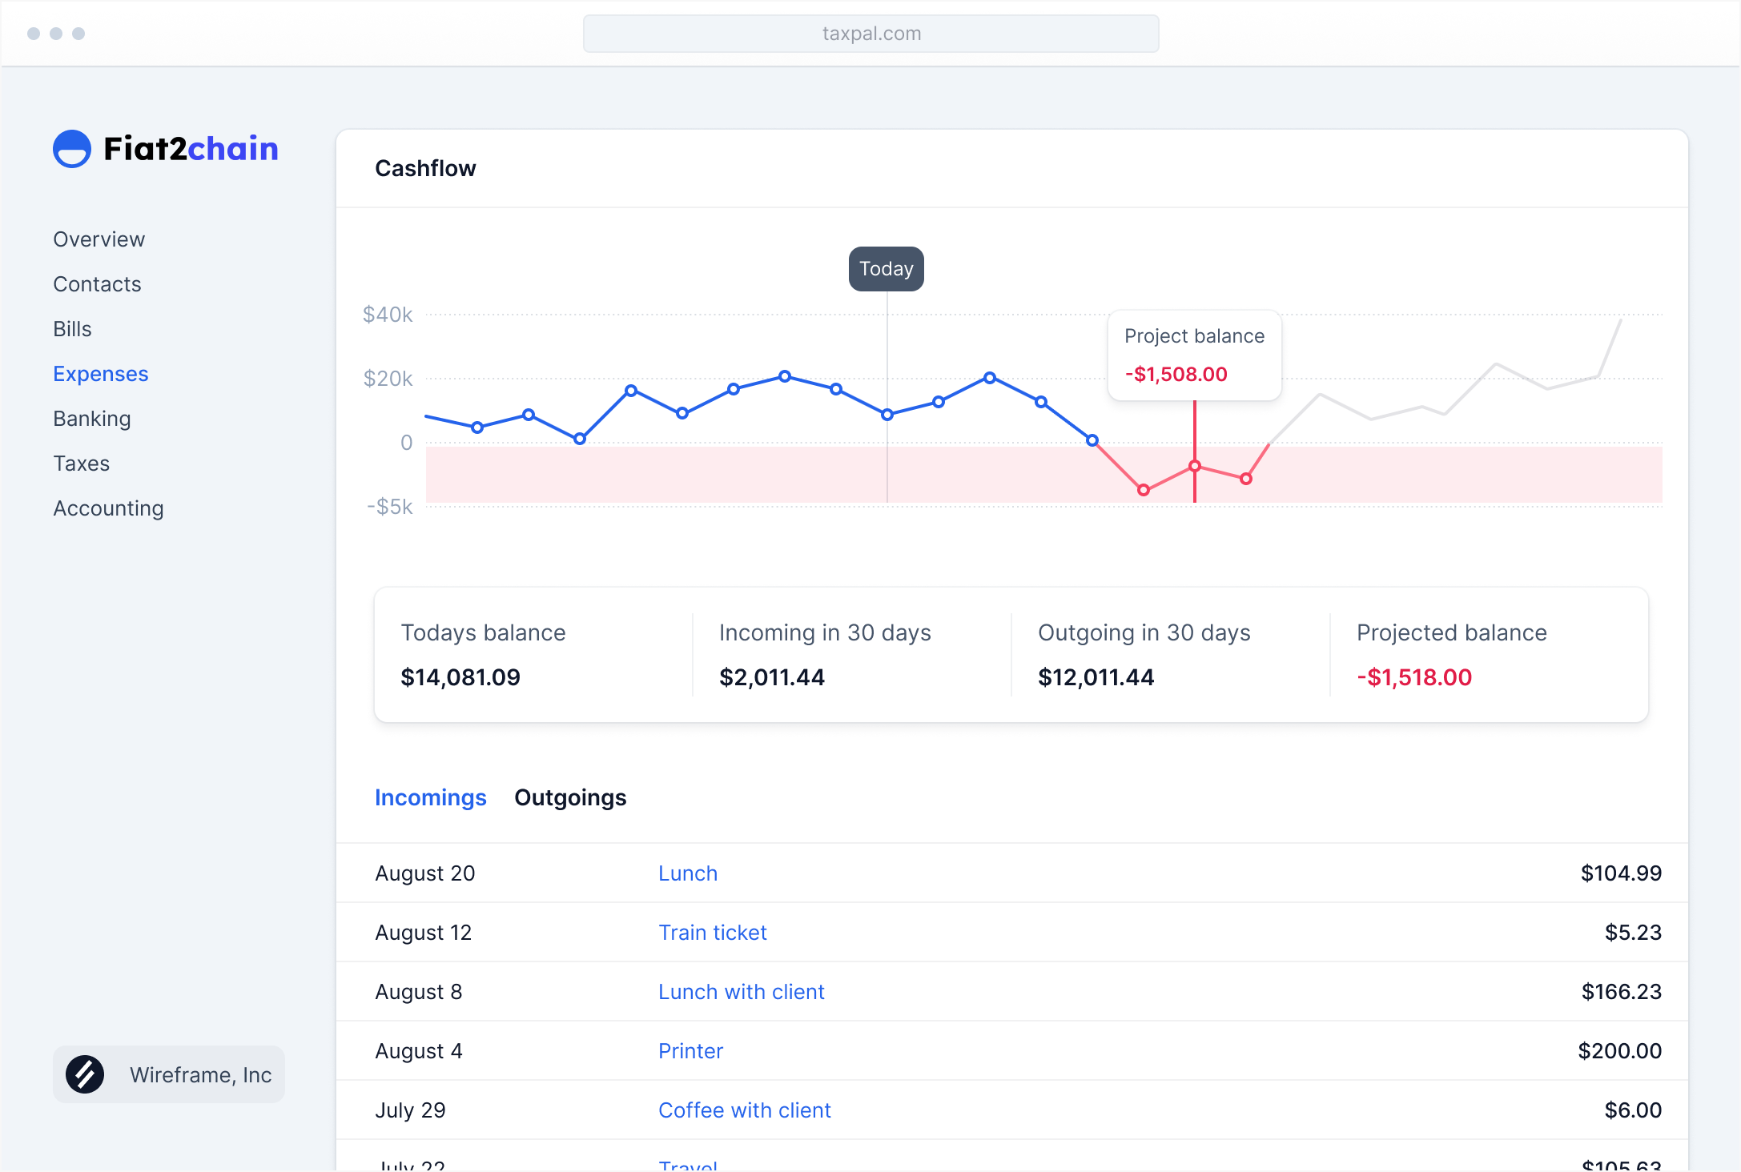Go to Contacts in the sidebar

point(97,284)
